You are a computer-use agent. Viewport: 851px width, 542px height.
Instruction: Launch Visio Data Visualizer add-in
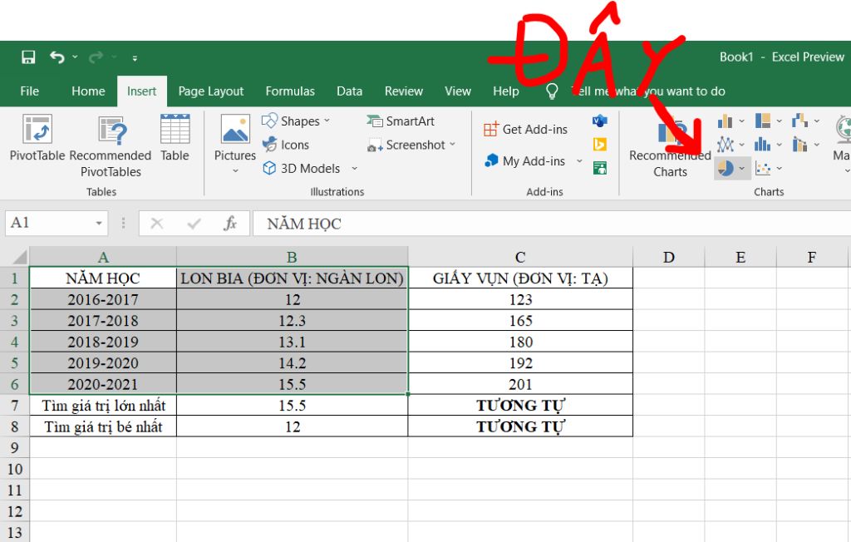click(x=600, y=121)
